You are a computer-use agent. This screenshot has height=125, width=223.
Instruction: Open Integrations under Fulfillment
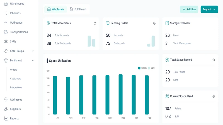point(16,87)
